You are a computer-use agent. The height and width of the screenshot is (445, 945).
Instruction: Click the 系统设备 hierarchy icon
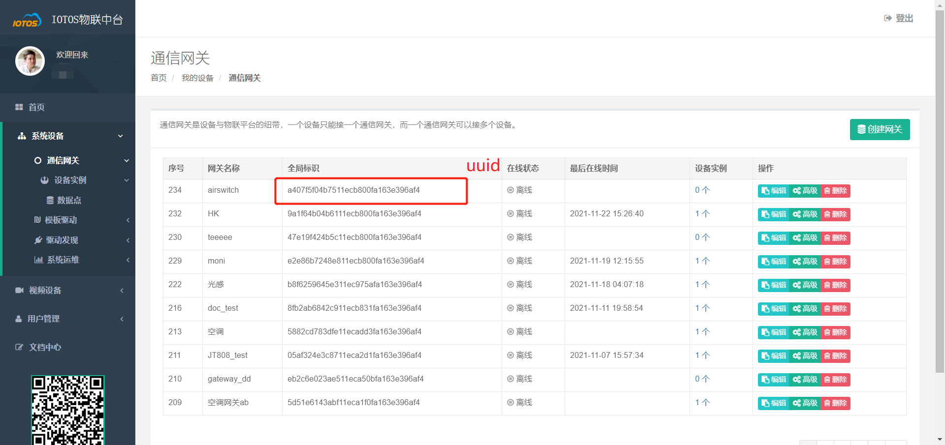click(x=22, y=136)
